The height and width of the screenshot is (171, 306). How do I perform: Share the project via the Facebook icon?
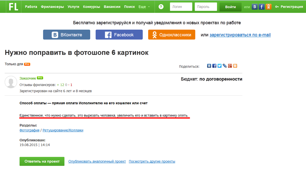[x=214, y=66]
